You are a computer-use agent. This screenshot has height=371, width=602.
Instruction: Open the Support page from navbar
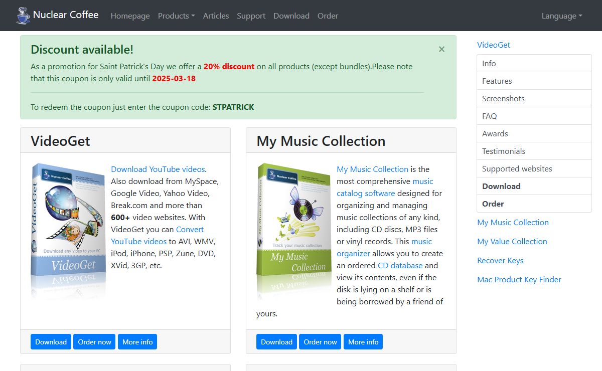[251, 16]
